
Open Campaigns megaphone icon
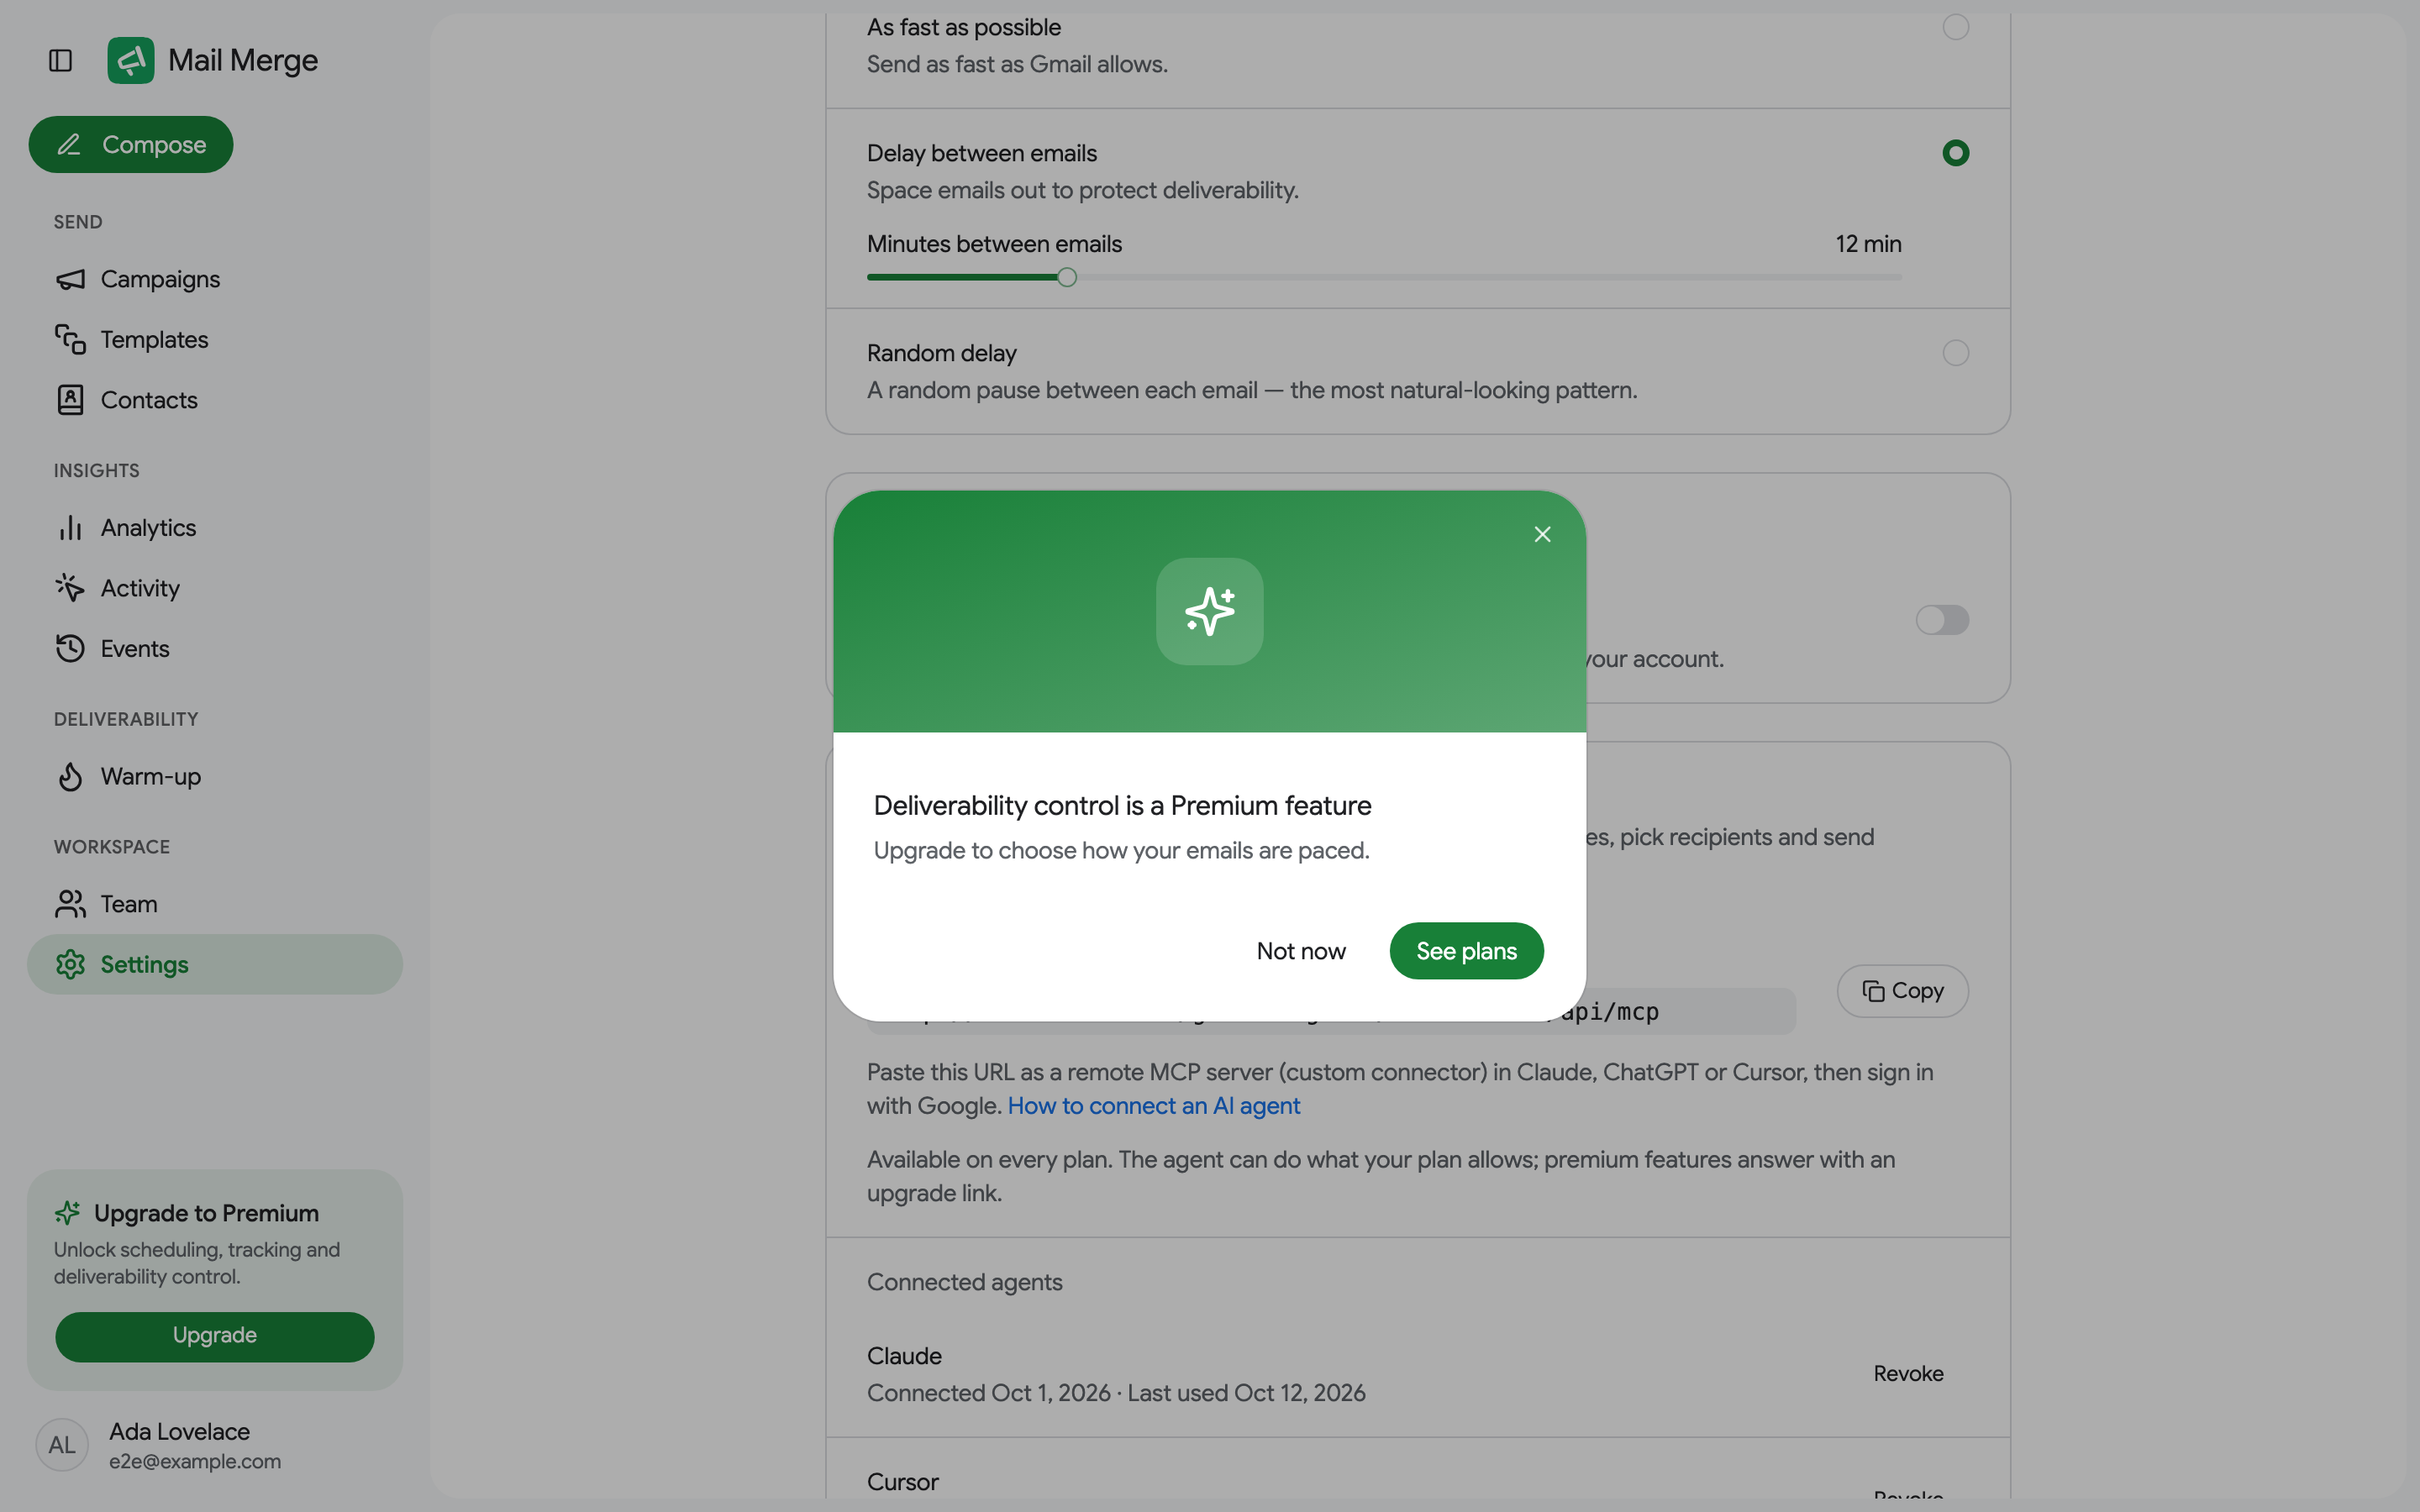click(x=70, y=279)
